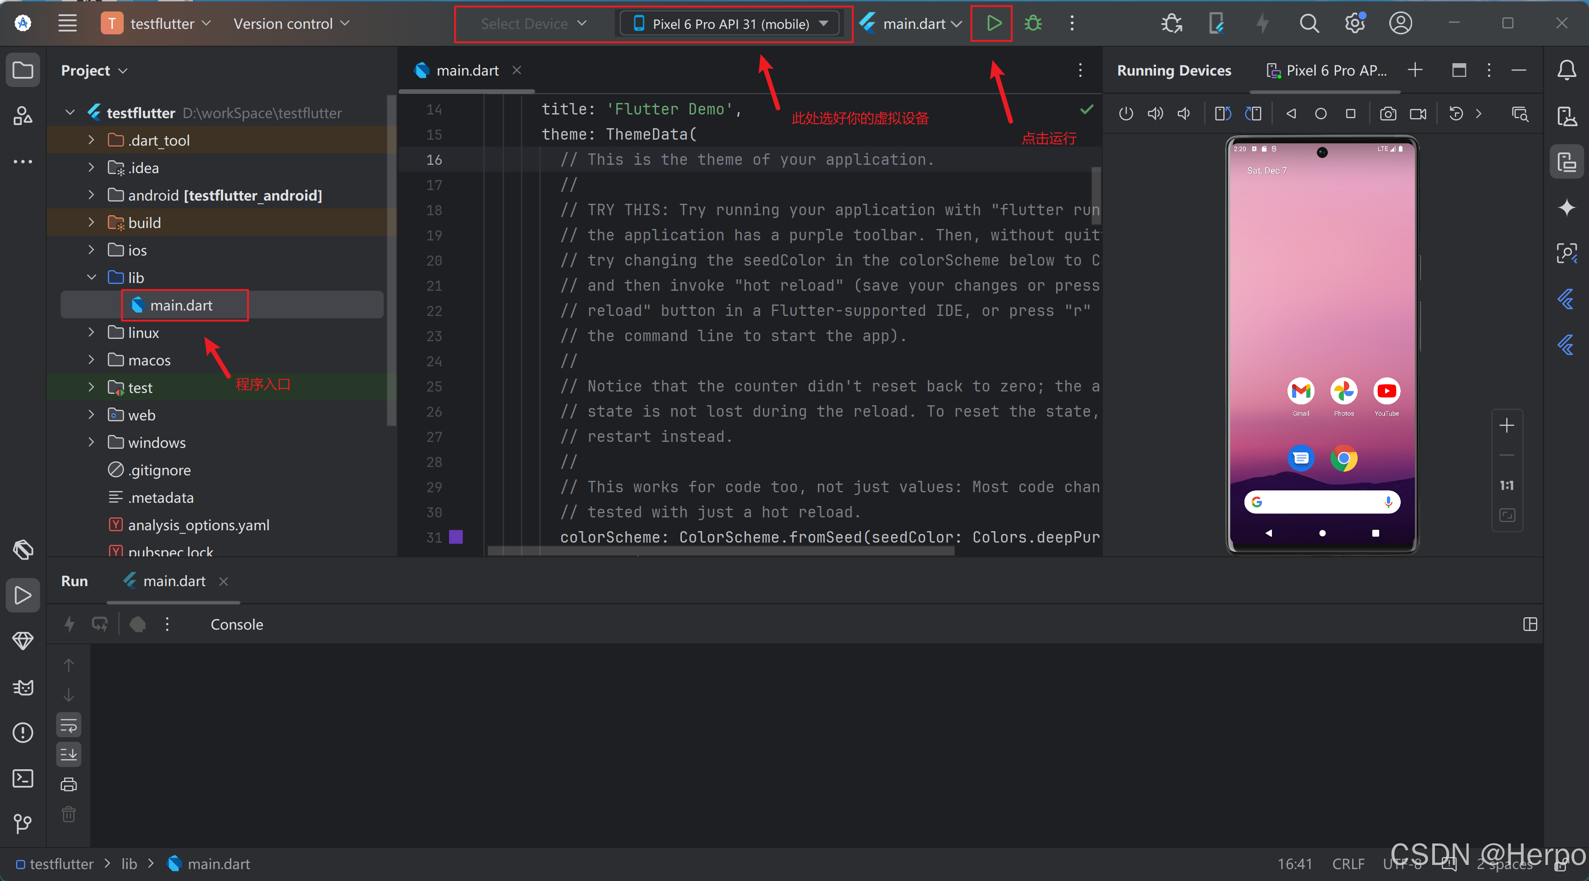This screenshot has width=1589, height=881.
Task: Open Pixel 6 Pro API 31 device dropdown
Action: pos(730,23)
